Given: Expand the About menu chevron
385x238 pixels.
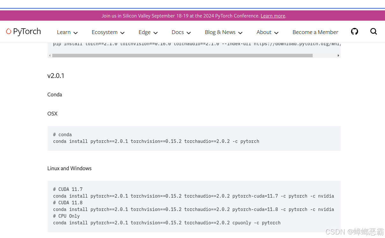Looking at the screenshot, I should [x=276, y=33].
